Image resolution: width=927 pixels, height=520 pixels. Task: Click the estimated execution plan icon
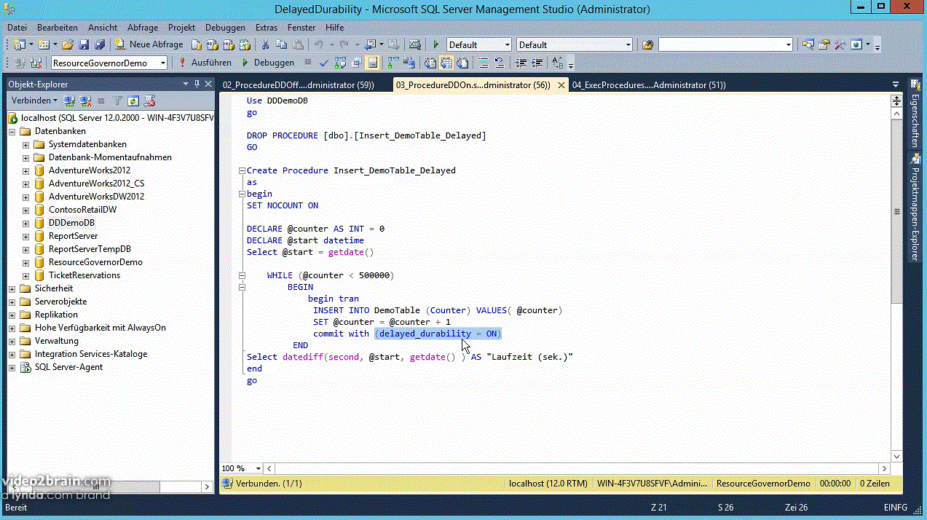point(340,63)
